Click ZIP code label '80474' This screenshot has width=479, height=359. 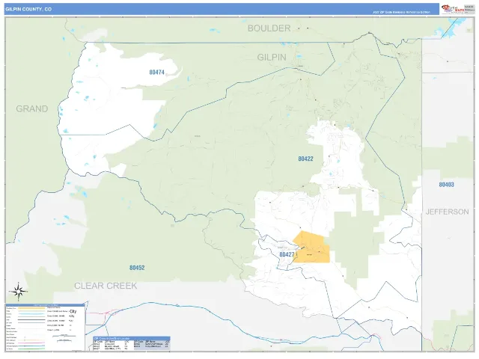(x=156, y=72)
